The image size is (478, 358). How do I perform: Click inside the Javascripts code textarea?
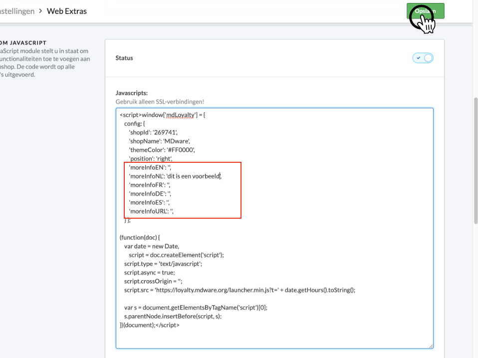274,228
